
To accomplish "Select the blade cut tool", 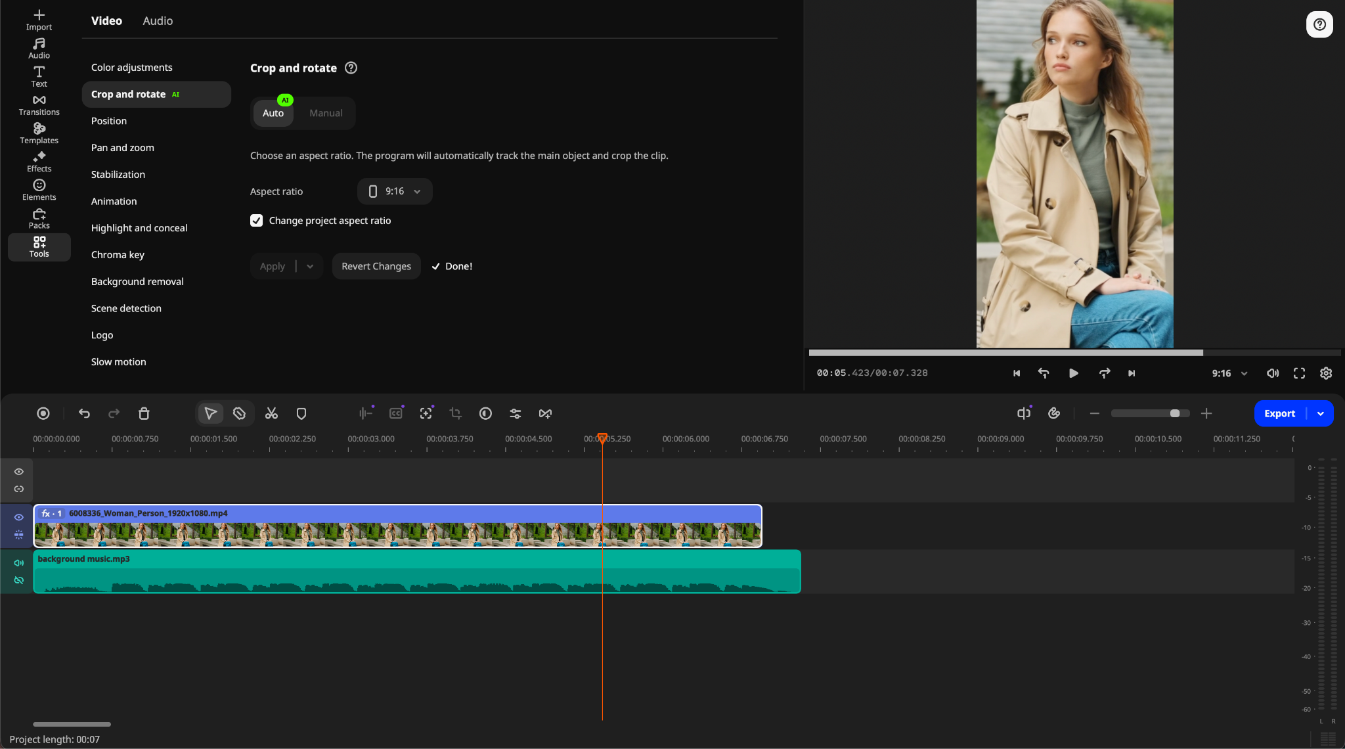I will click(x=239, y=413).
